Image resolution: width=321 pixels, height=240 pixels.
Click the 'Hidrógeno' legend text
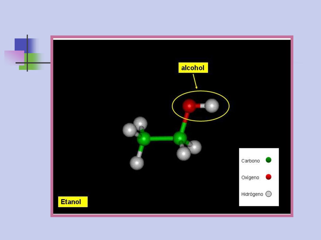[252, 194]
